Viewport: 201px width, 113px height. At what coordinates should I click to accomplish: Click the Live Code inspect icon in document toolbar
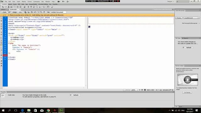(x=25, y=12)
